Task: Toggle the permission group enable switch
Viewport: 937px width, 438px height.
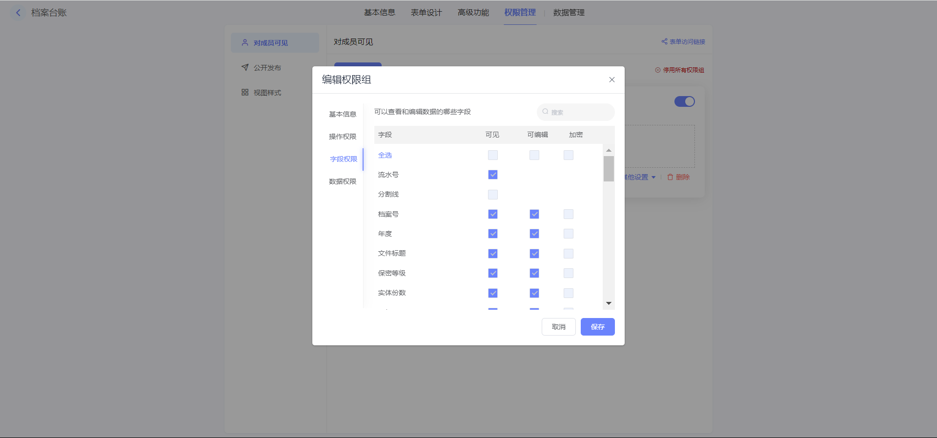Action: (x=684, y=101)
